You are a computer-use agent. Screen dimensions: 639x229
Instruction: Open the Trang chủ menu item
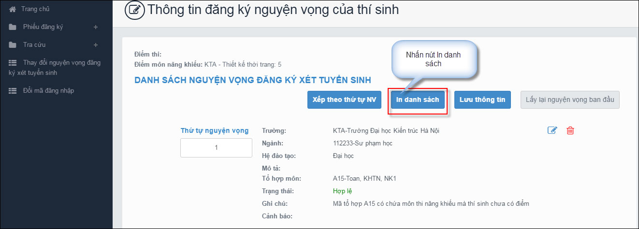(35, 9)
